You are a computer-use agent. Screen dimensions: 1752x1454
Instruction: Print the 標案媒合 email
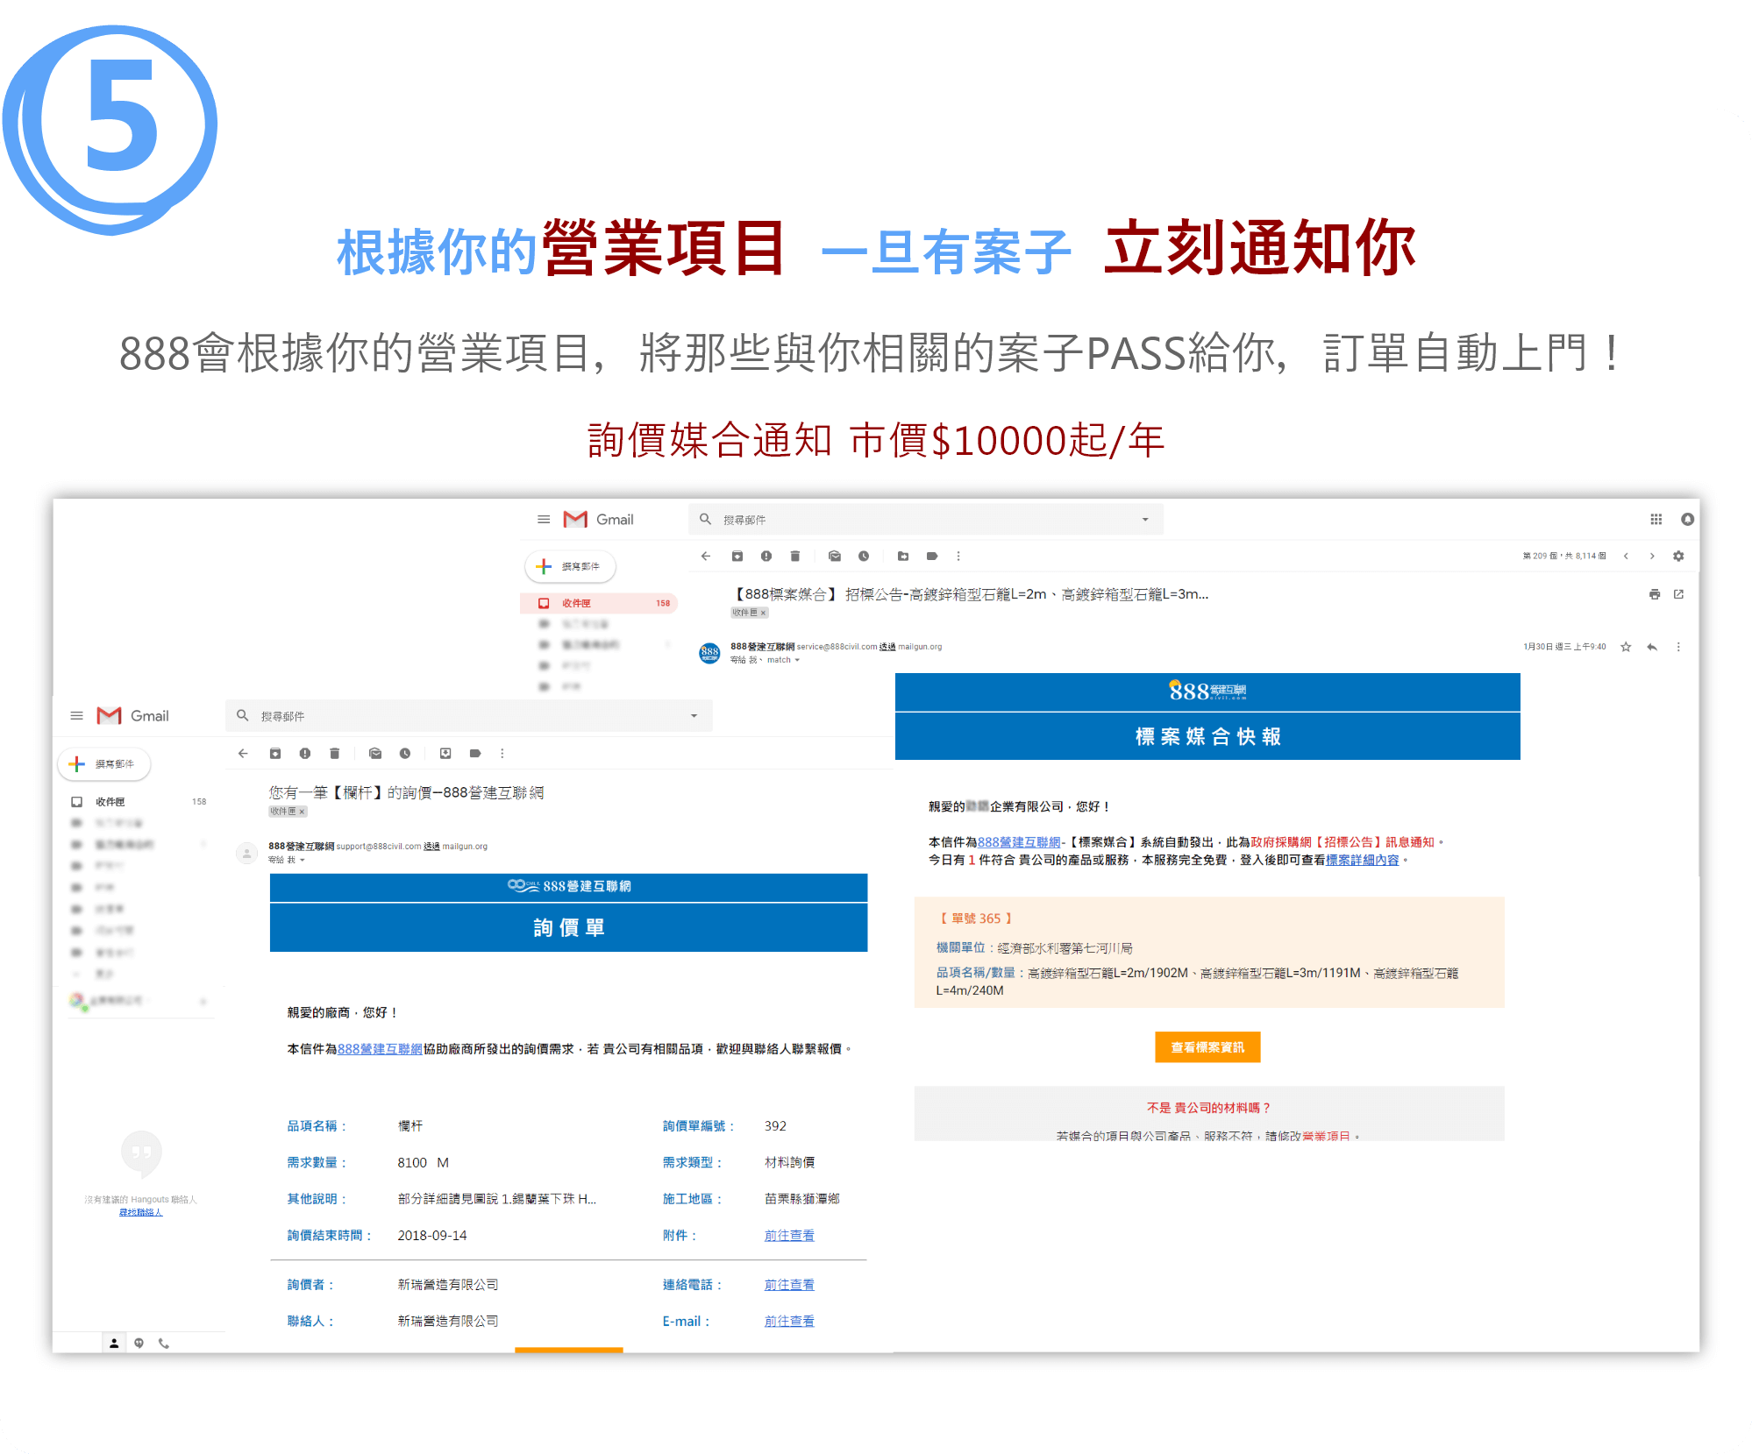coord(1655,594)
